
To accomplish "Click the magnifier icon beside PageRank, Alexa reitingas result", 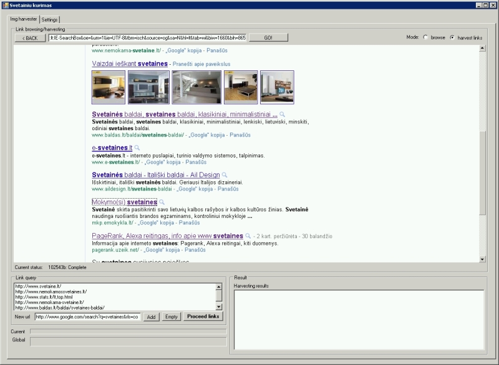I will (x=248, y=236).
